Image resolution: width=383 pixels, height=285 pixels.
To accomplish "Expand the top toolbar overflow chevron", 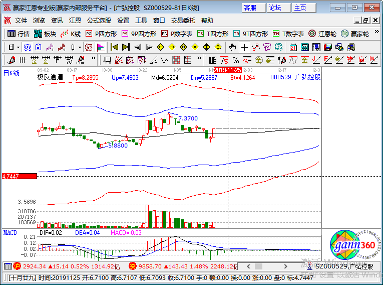I will [376, 32].
